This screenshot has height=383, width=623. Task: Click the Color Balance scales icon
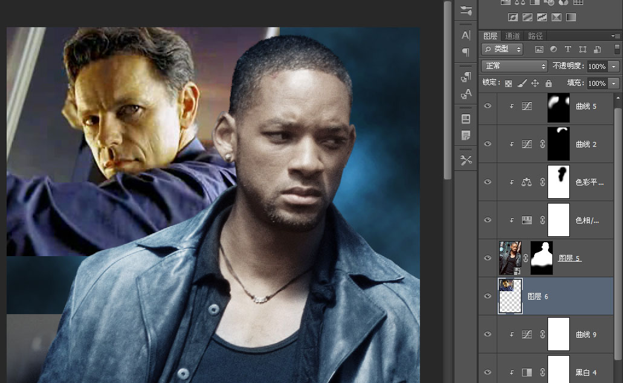coord(527,182)
